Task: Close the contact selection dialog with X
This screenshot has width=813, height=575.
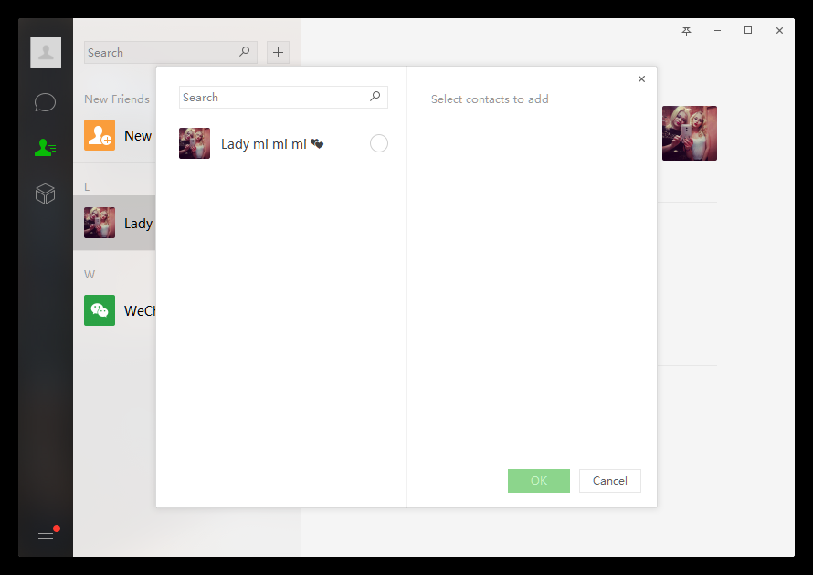Action: (641, 78)
